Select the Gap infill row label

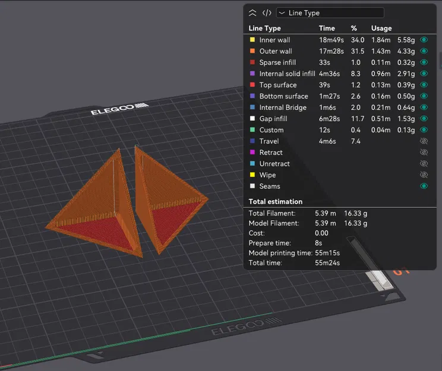point(273,119)
